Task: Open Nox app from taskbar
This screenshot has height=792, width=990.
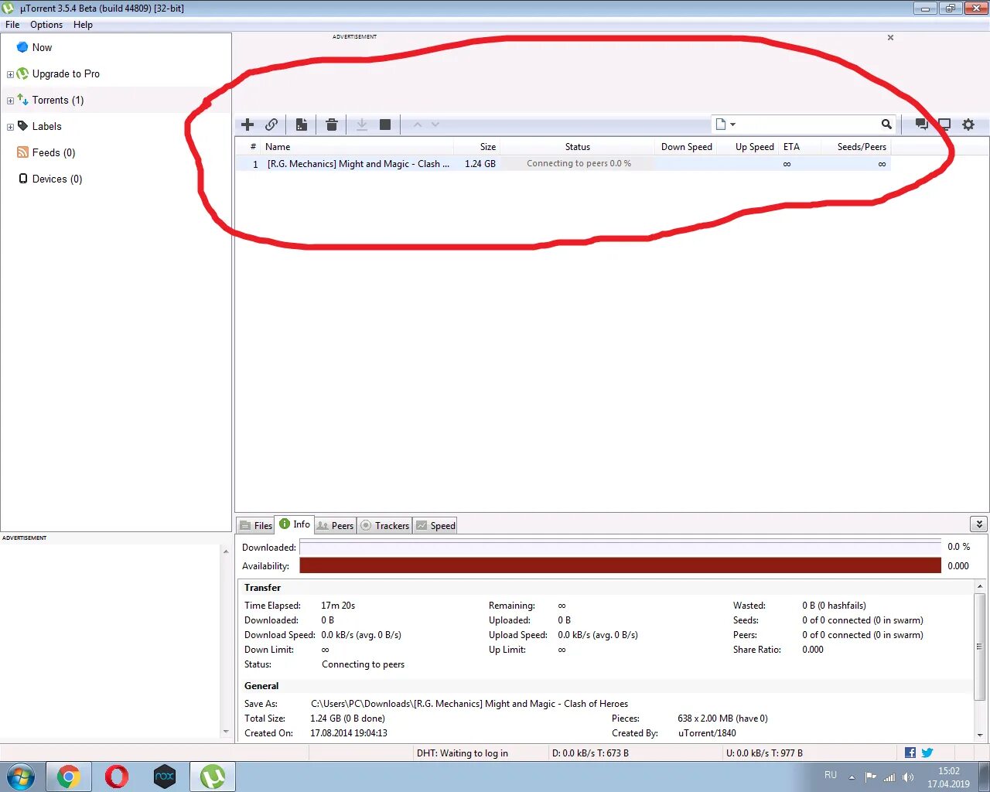Action: click(x=165, y=777)
